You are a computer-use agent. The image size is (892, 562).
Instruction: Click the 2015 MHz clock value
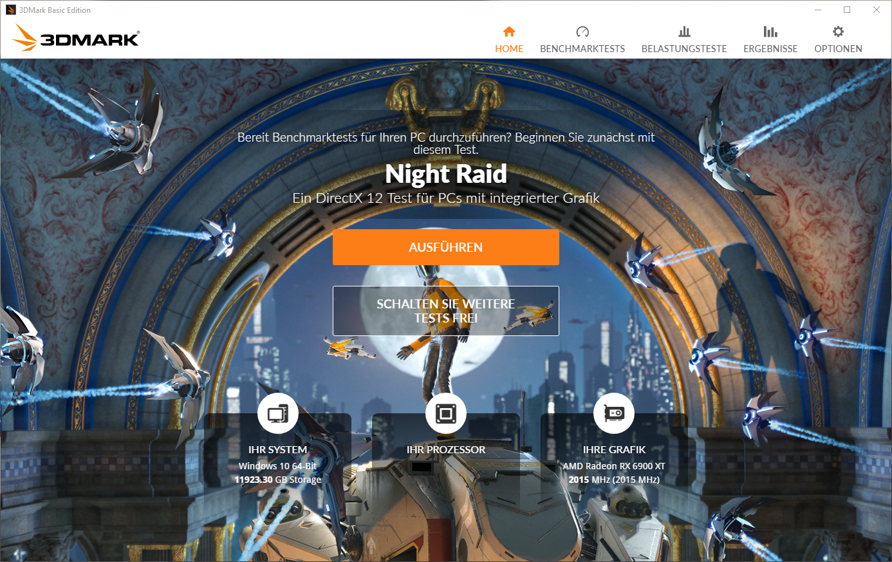coord(614,480)
